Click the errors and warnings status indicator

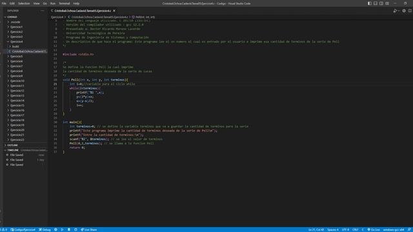(x=4, y=229)
